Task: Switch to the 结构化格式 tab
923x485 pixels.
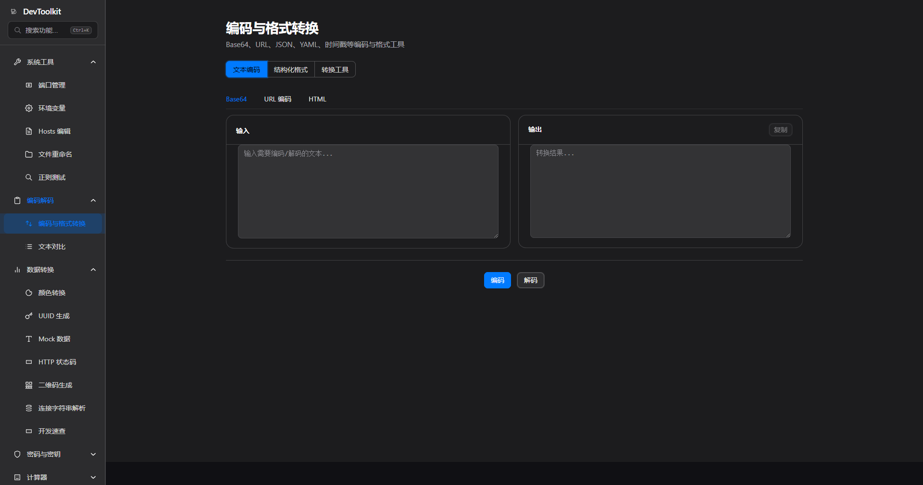Action: (x=291, y=70)
